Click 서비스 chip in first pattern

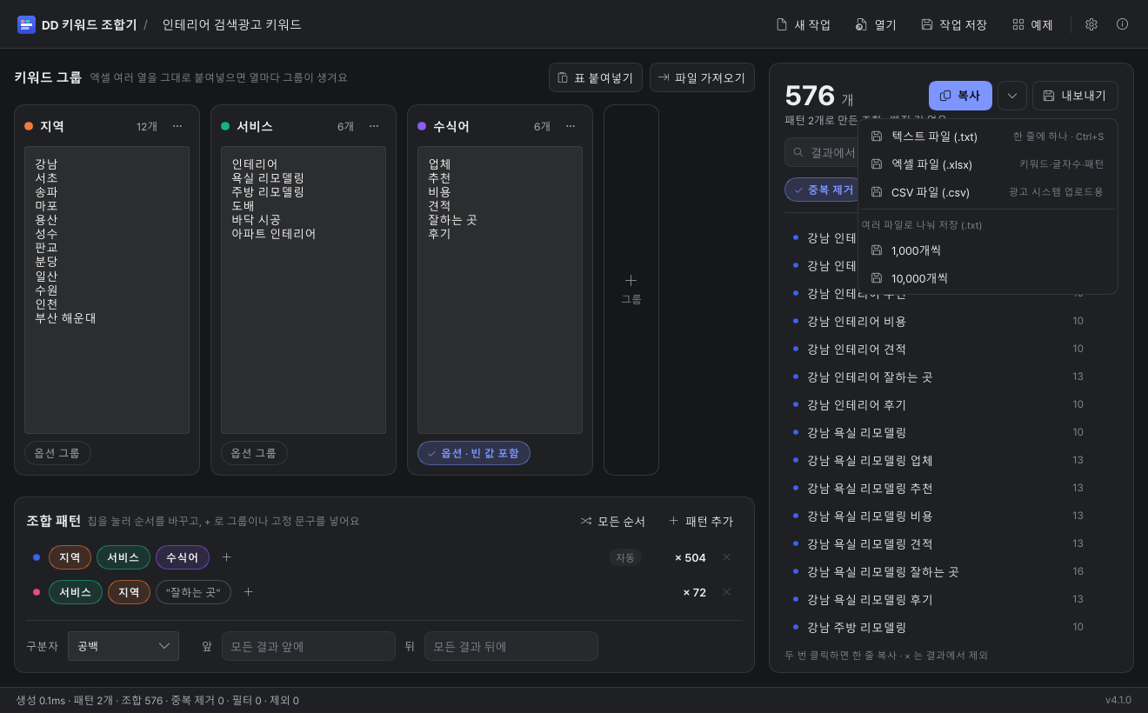pos(123,557)
